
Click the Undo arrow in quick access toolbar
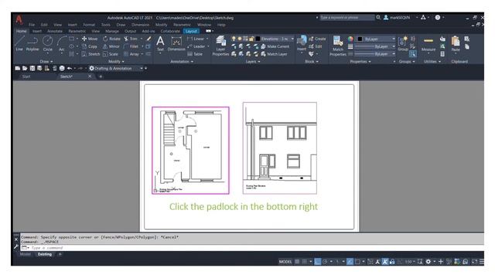(x=69, y=68)
